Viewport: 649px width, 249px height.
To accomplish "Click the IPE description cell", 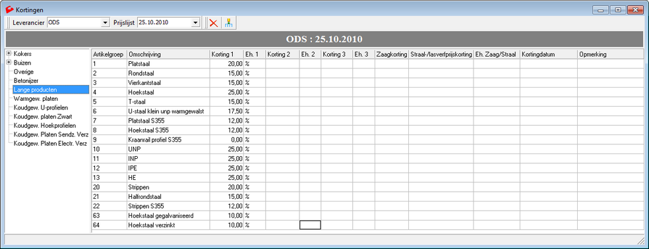I will (x=168, y=169).
